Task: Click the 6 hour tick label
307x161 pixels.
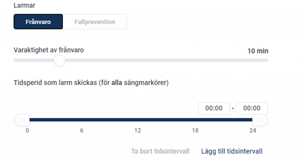Action: coord(82,130)
